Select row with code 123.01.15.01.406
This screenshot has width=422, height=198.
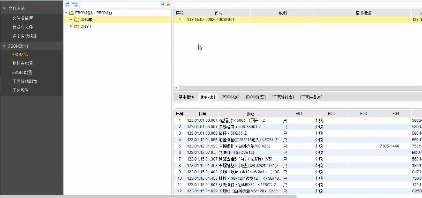[x=298, y=172]
